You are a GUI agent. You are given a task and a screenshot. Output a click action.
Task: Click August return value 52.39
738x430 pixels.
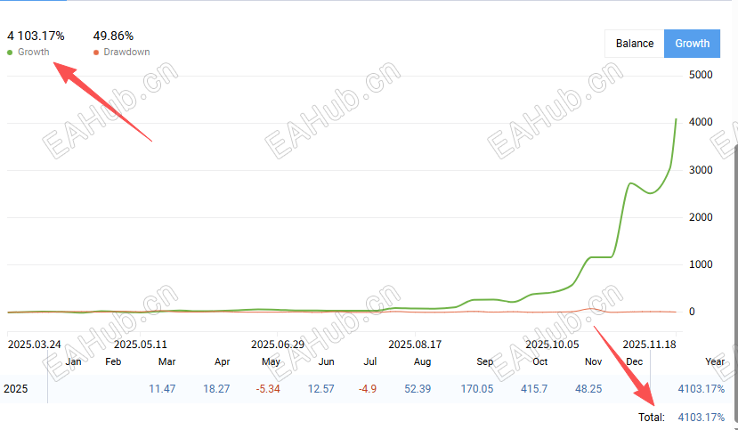point(417,390)
